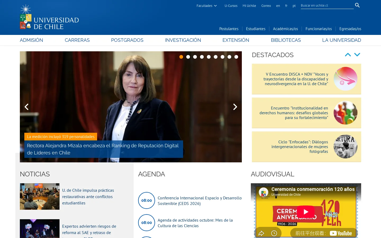Open the BIBLIOTECAS menu
This screenshot has height=238, width=381.
[286, 40]
